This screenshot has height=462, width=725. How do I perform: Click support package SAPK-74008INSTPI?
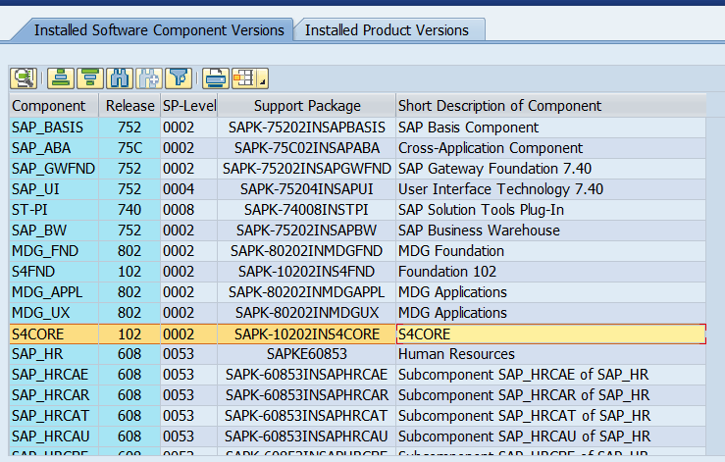[306, 210]
